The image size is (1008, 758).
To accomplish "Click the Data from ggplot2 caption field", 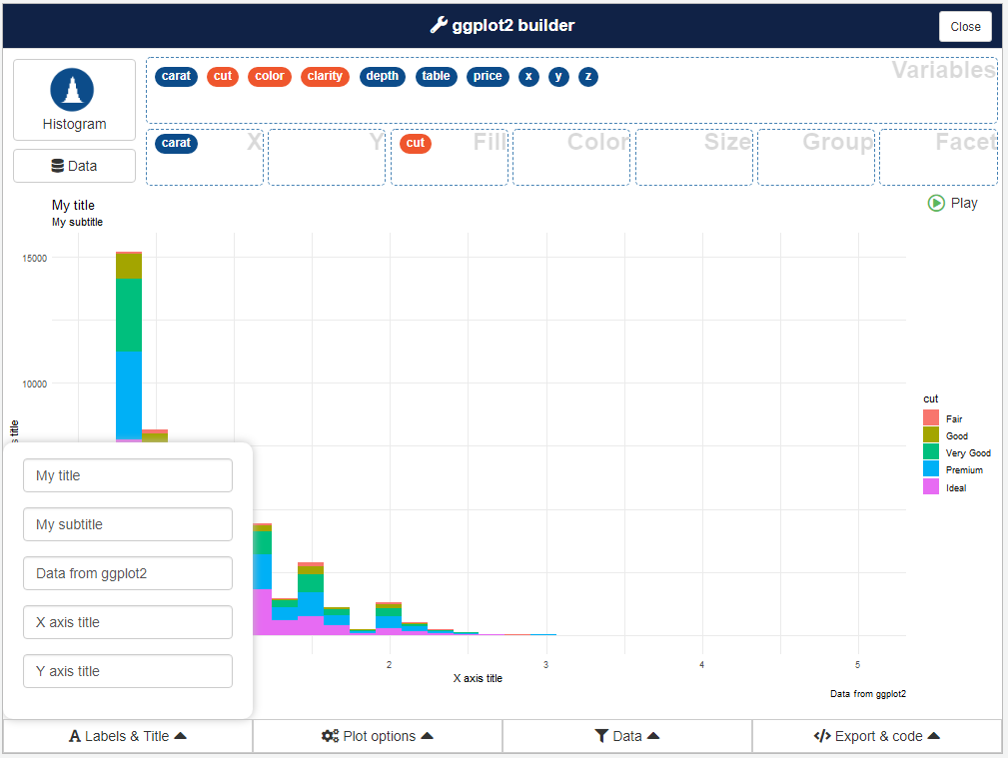I will (x=128, y=573).
